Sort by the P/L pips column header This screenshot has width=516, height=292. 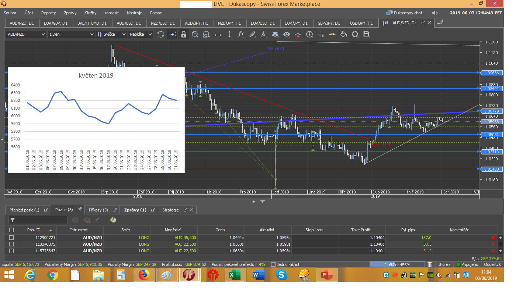408,230
